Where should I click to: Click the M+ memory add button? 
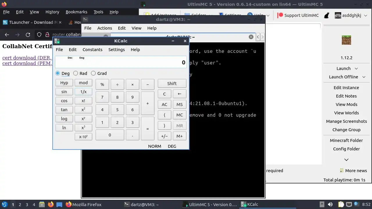[180, 136]
